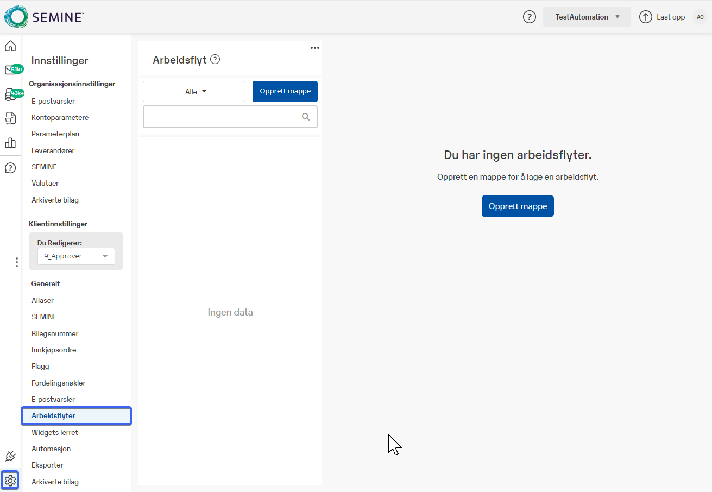Open the inbox envelope icon
The image size is (712, 492).
pyautogui.click(x=10, y=70)
